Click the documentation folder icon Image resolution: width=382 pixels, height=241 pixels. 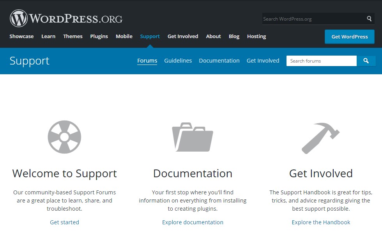pos(193,137)
